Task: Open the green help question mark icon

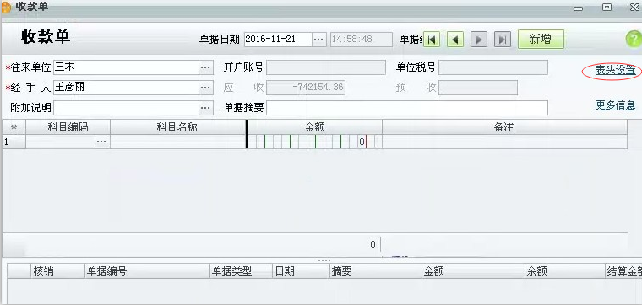Action: pos(634,40)
